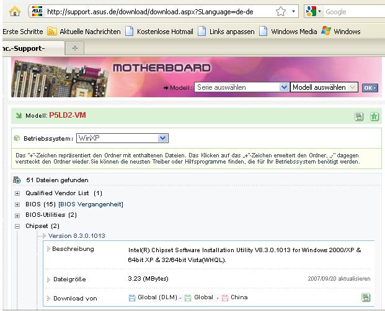The height and width of the screenshot is (311, 385).
Task: Open a new tab with plus button
Action: (75, 48)
